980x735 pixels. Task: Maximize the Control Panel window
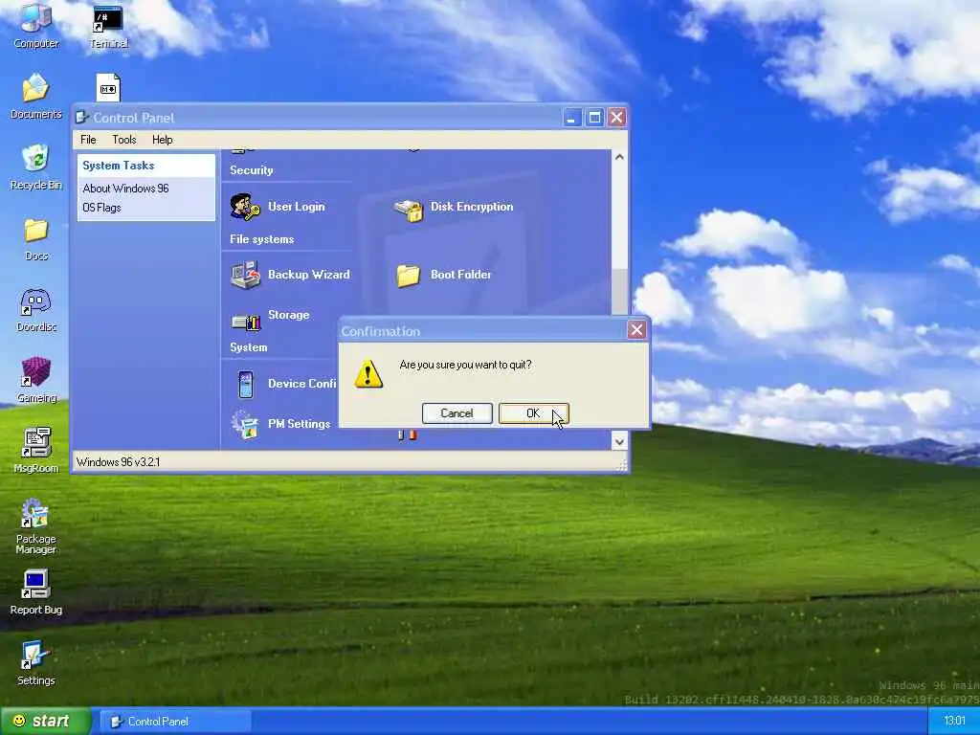594,118
